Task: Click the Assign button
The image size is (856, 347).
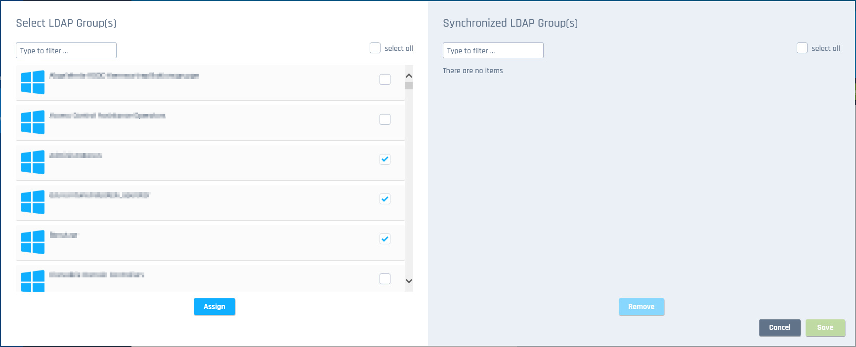Action: 214,307
